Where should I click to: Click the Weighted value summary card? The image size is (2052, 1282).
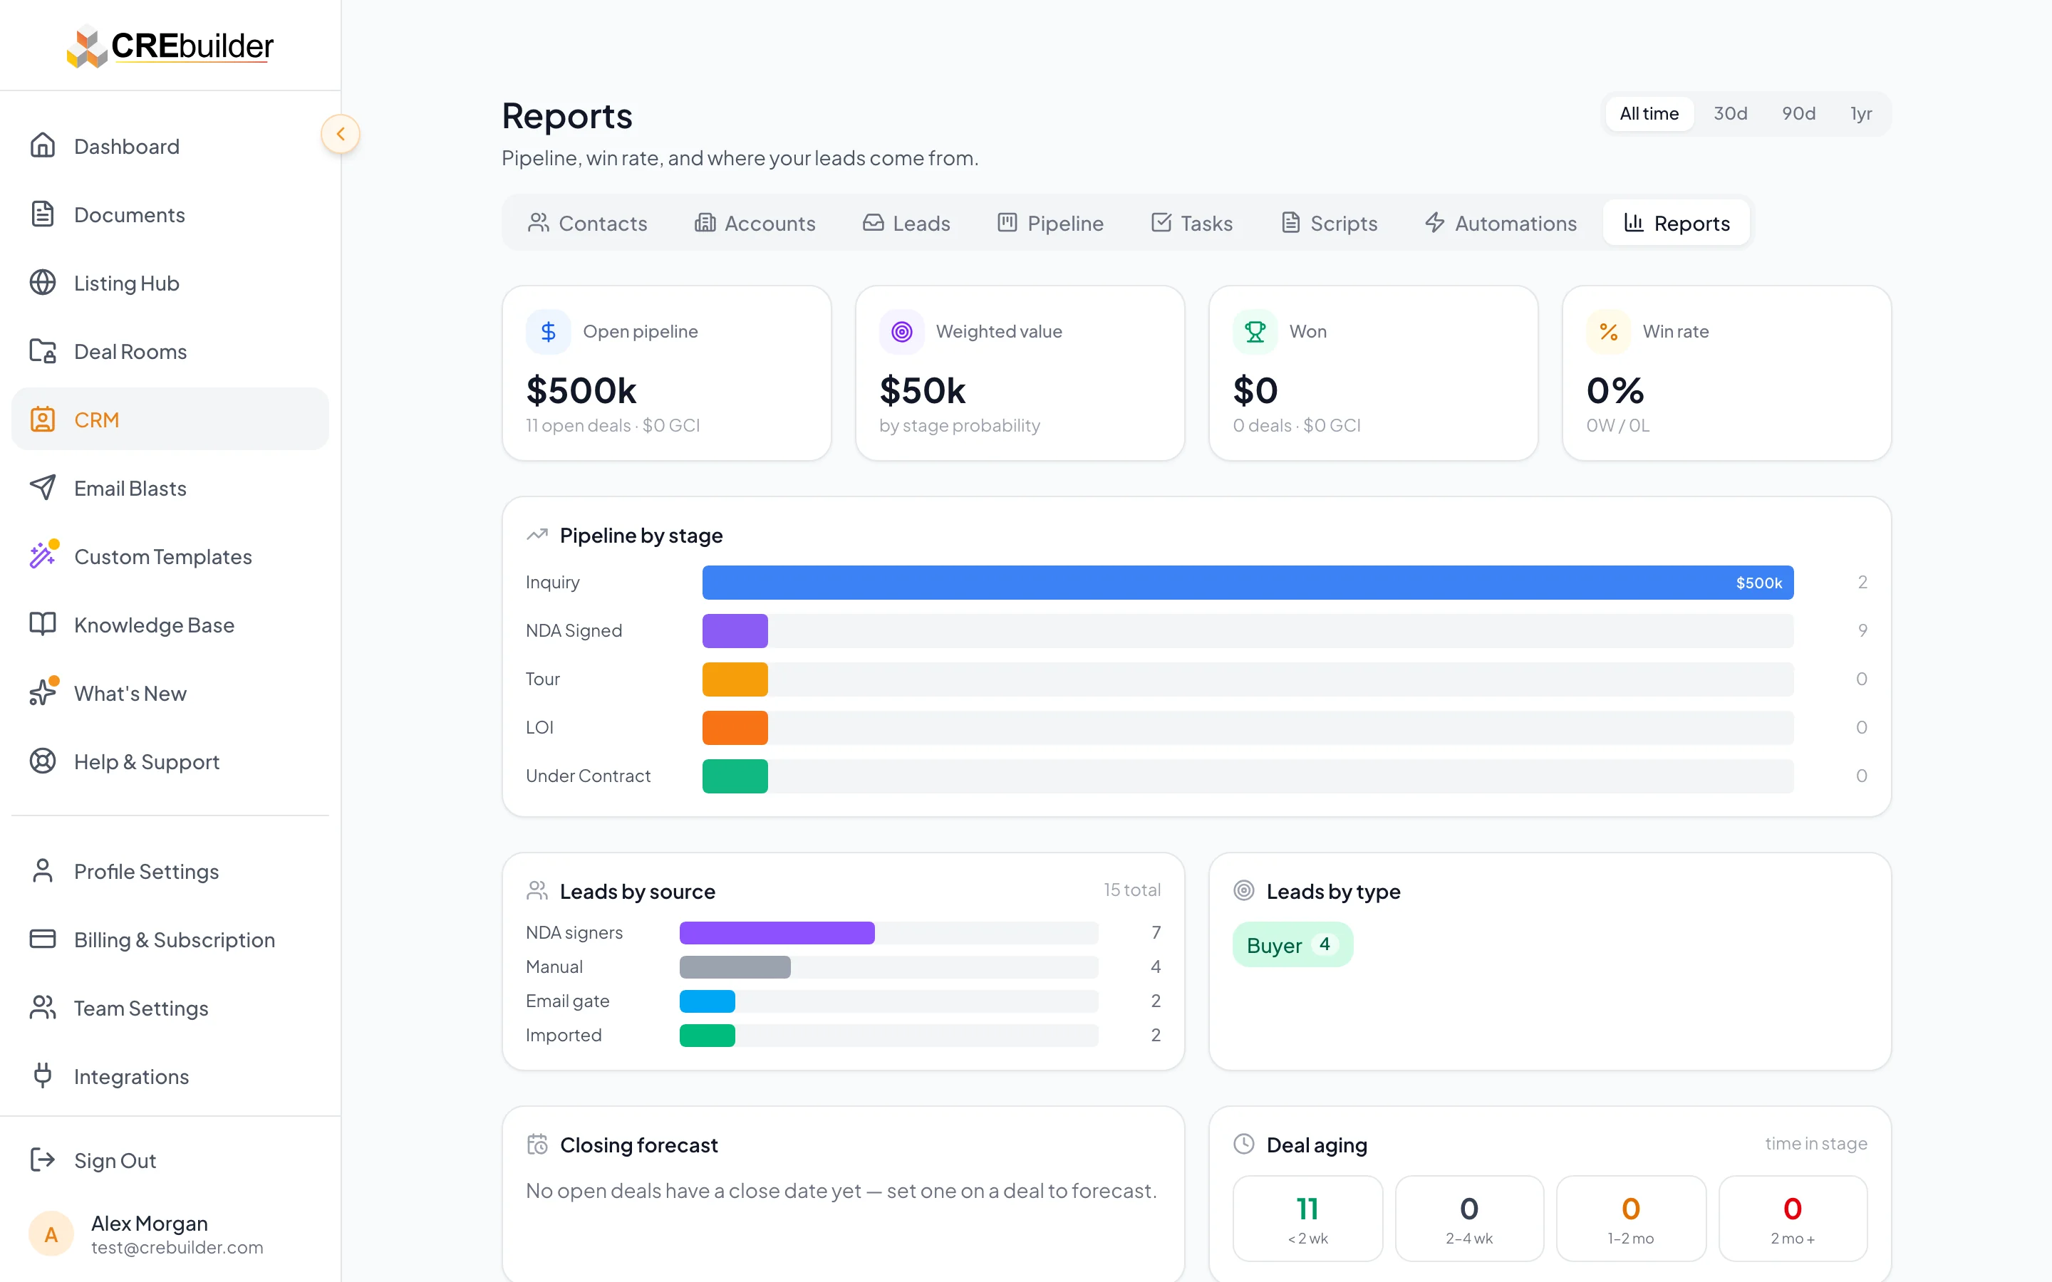1019,373
